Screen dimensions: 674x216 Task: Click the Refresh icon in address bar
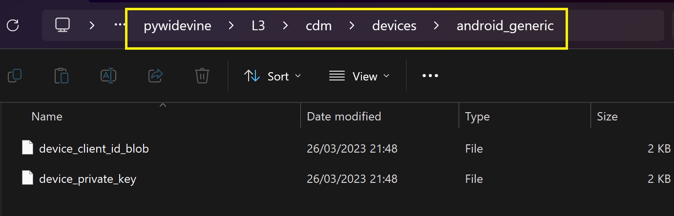13,25
